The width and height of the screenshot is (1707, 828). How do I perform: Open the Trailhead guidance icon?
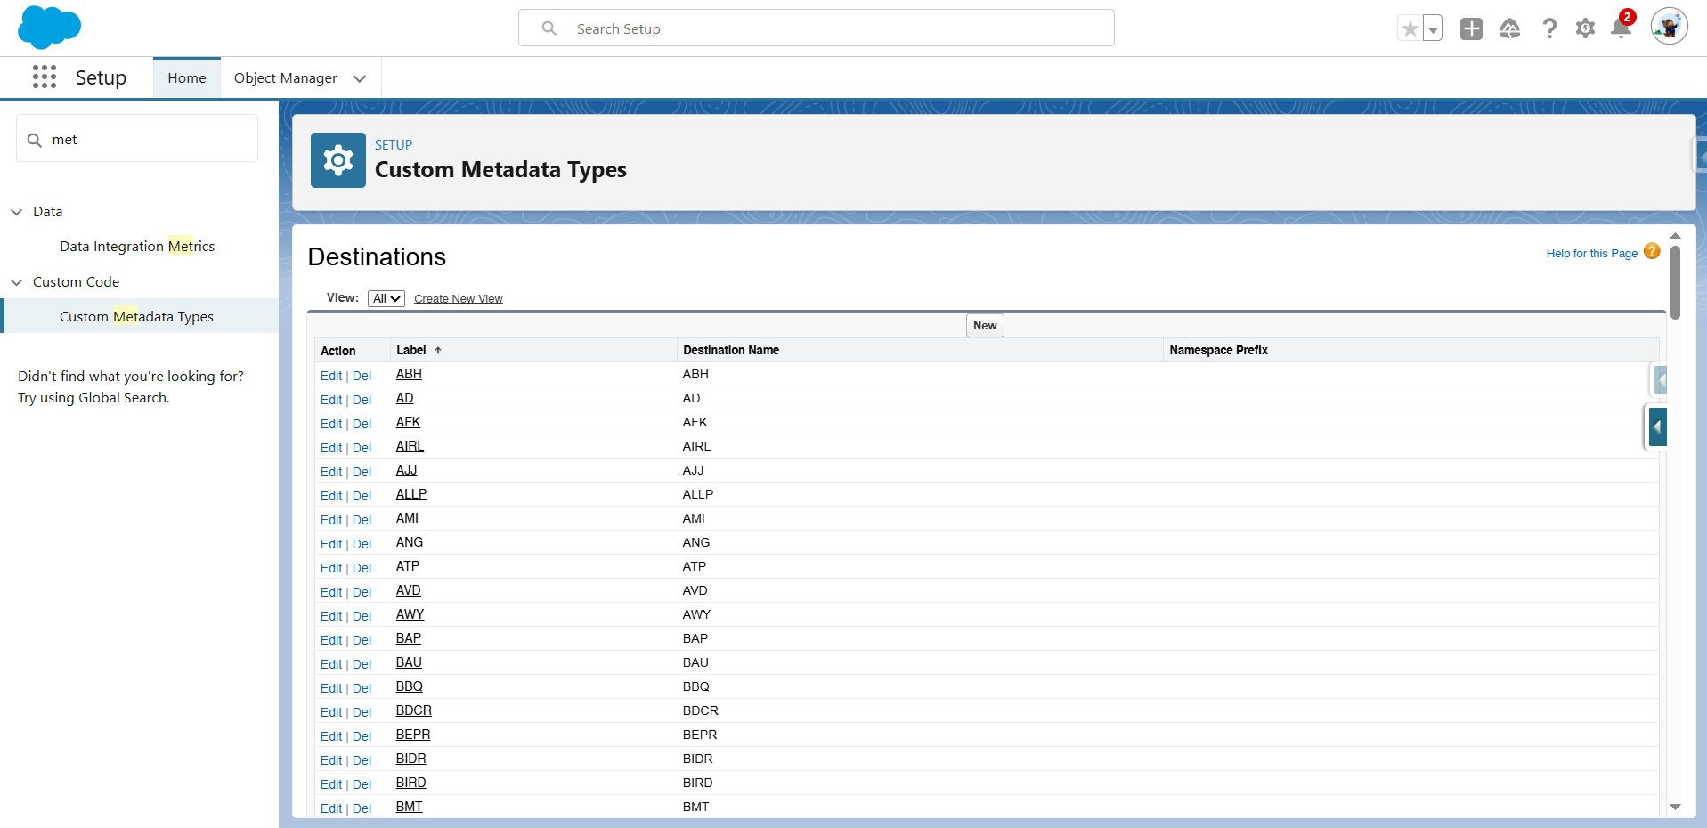coord(1509,29)
